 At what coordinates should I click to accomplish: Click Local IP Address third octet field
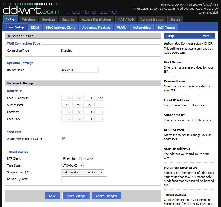[x=88, y=98]
